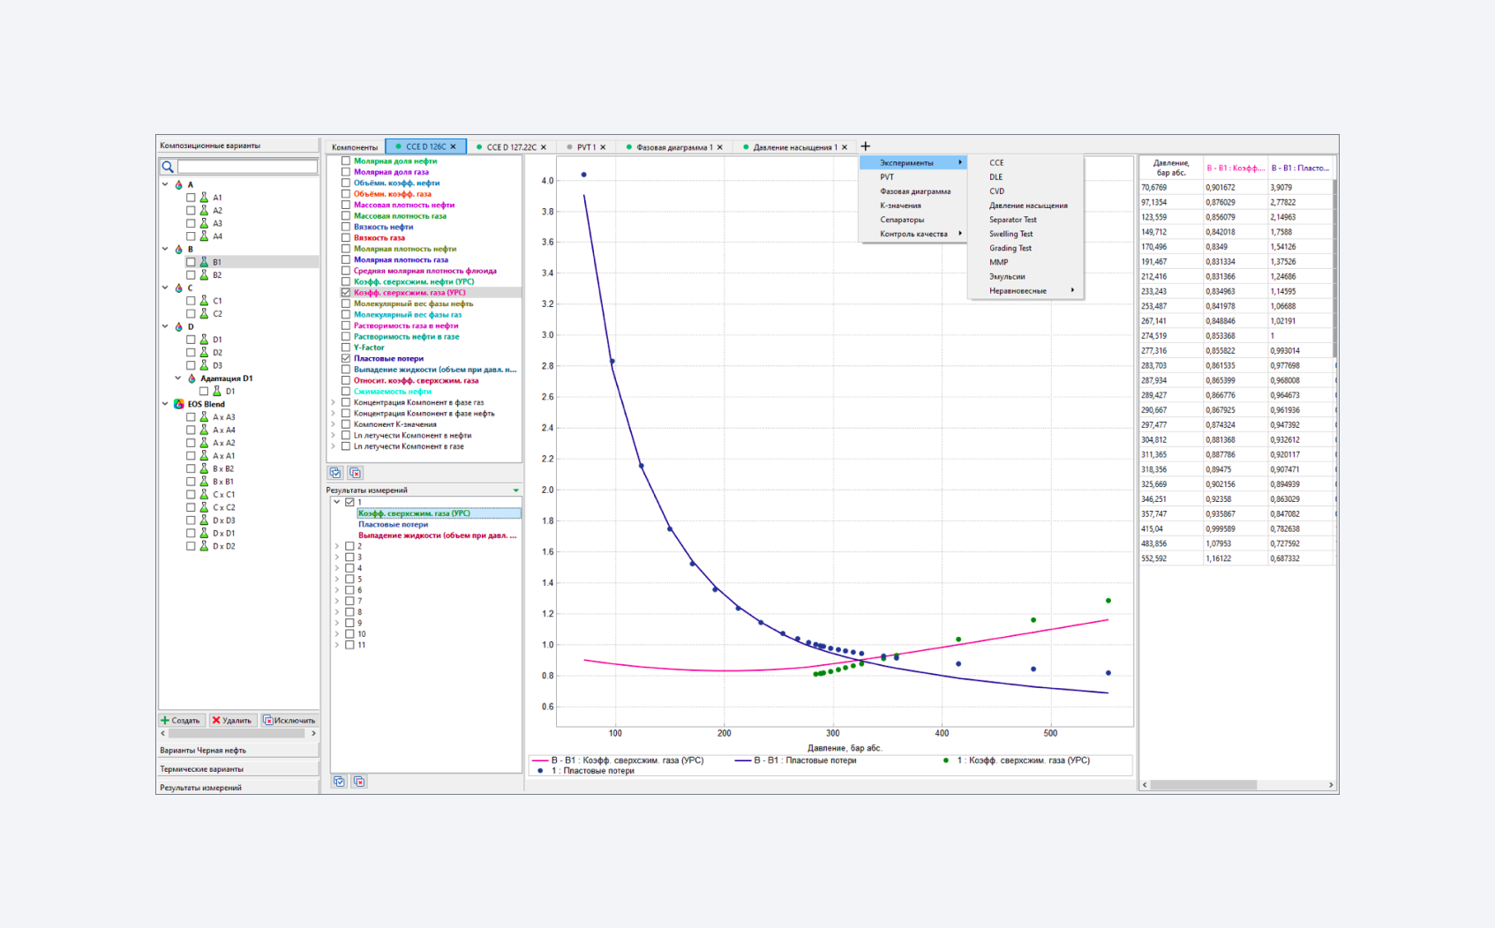Click the flask icon of A x A4
This screenshot has width=1495, height=928.
[204, 430]
